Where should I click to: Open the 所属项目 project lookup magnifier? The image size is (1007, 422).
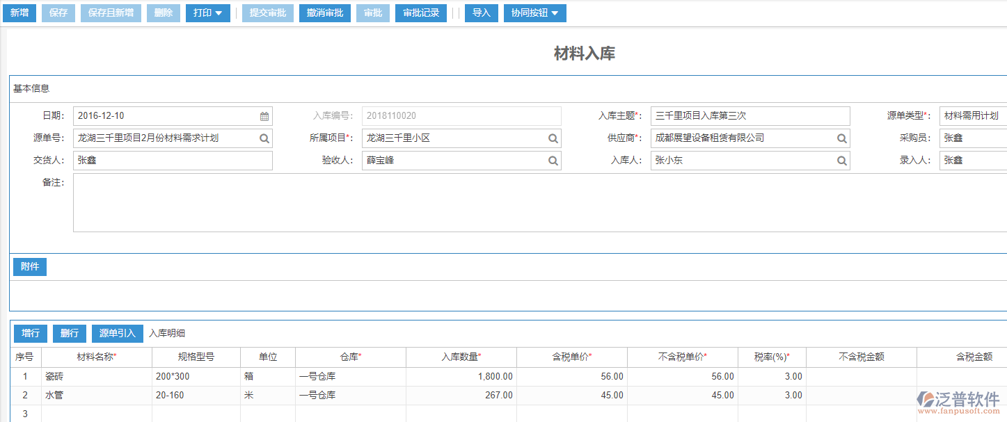[553, 138]
